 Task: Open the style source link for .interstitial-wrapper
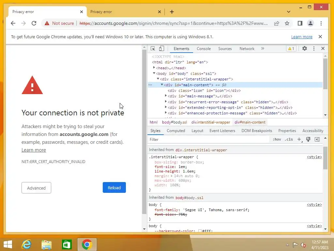tap(314, 157)
